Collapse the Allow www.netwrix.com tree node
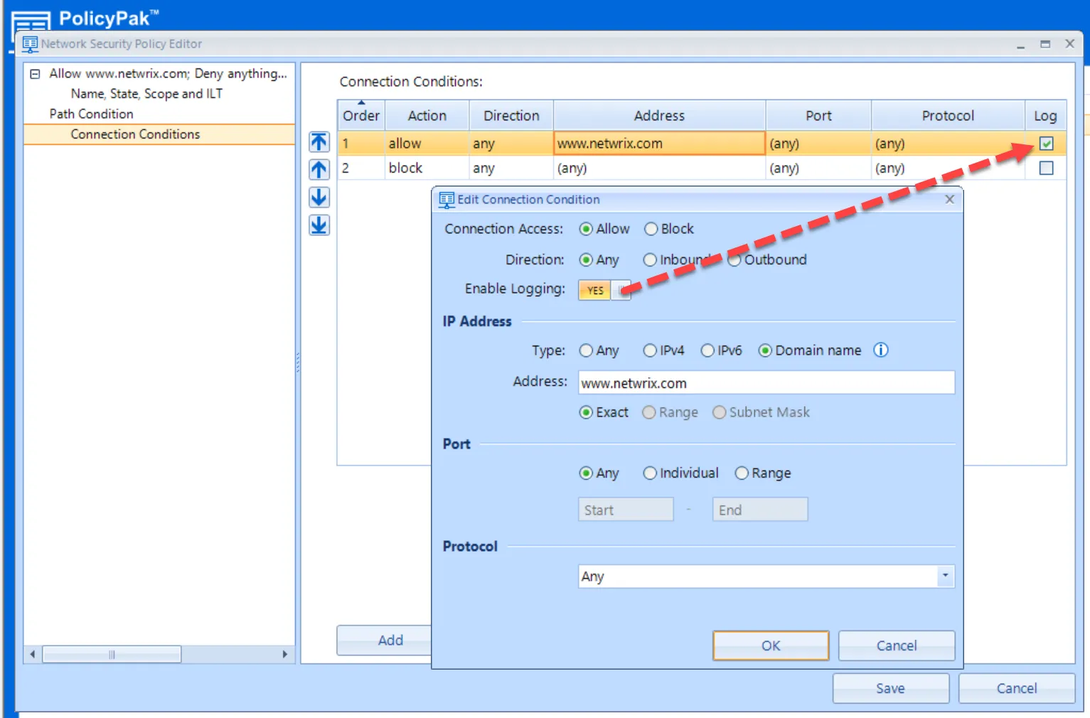Viewport: 1090px width, 718px height. [35, 74]
